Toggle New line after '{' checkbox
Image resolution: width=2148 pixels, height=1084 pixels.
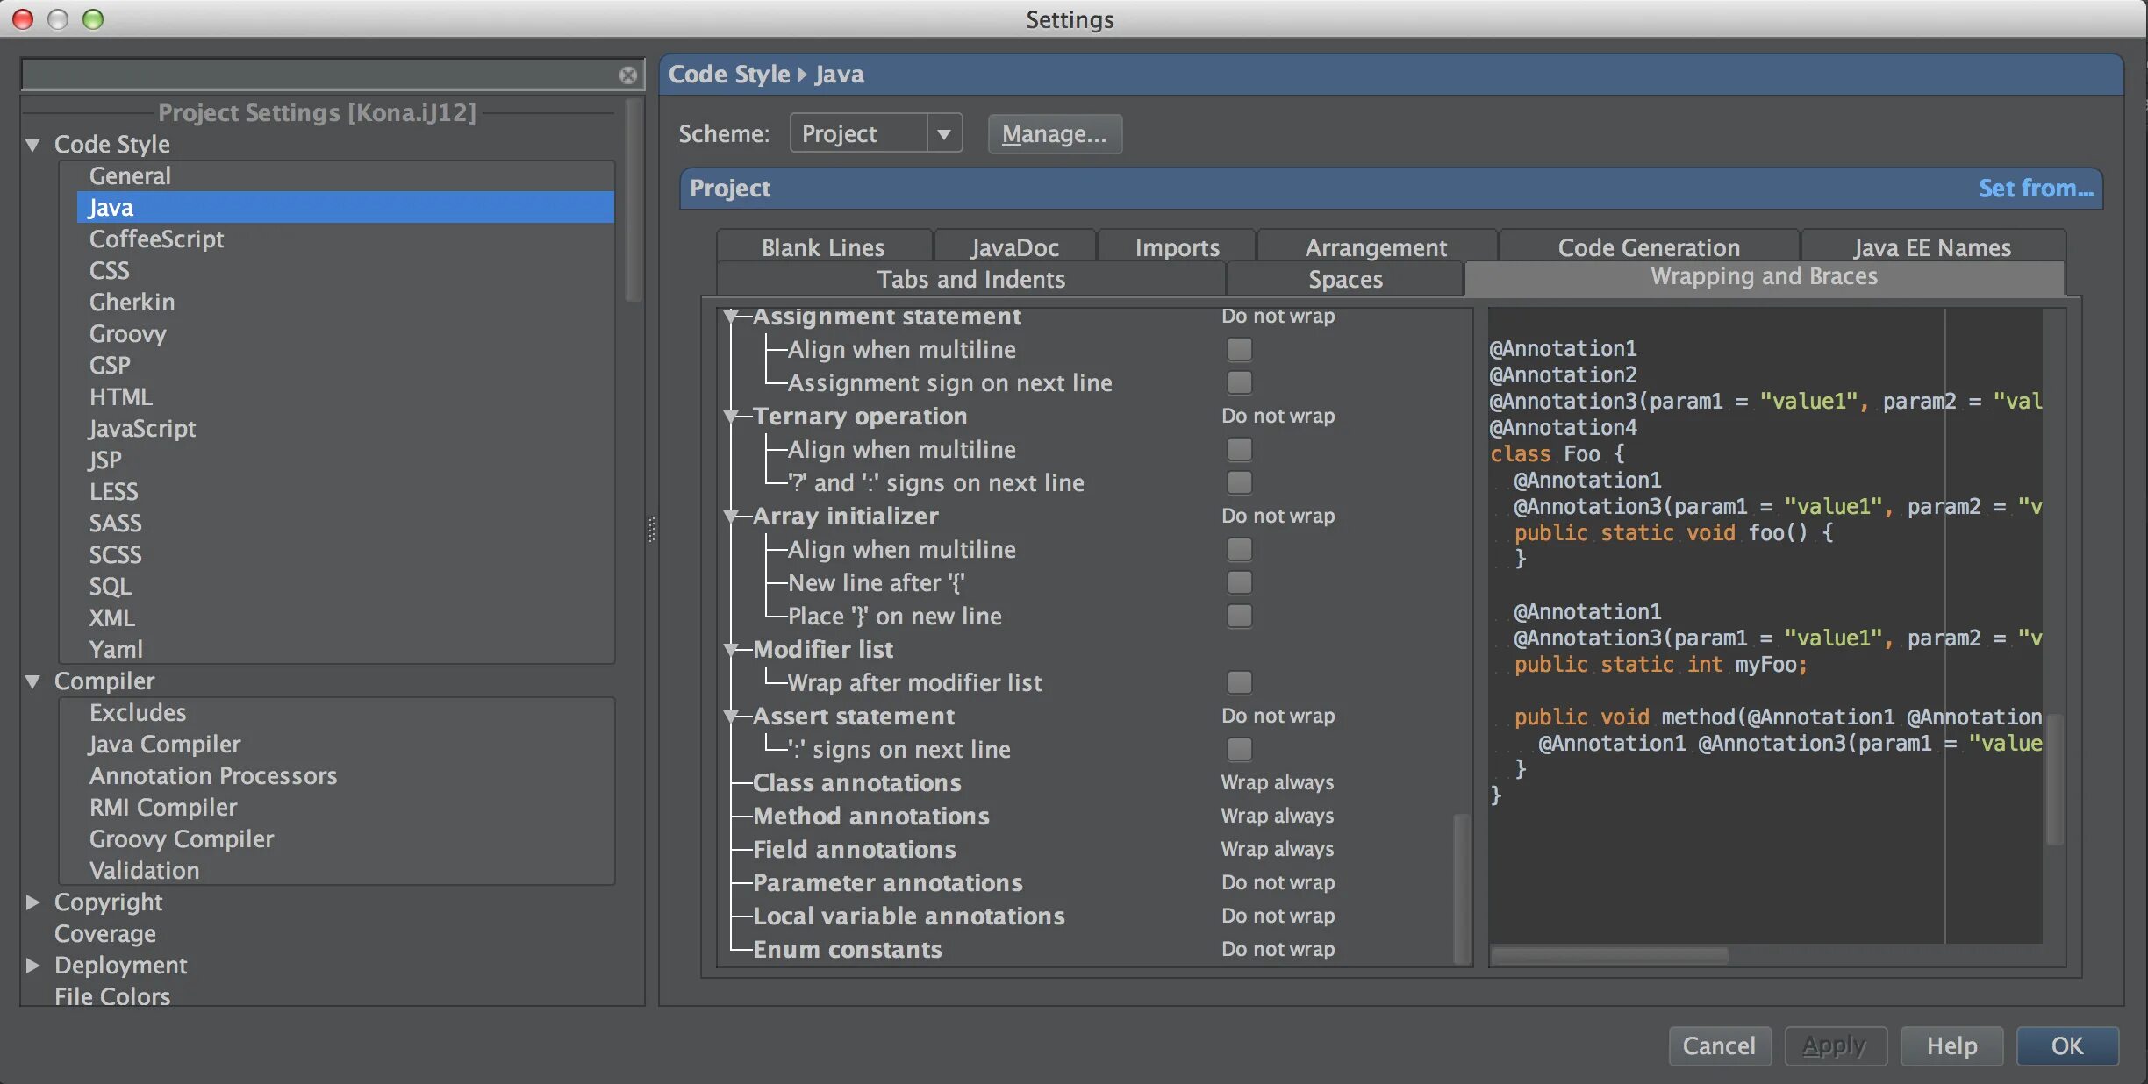1239,583
